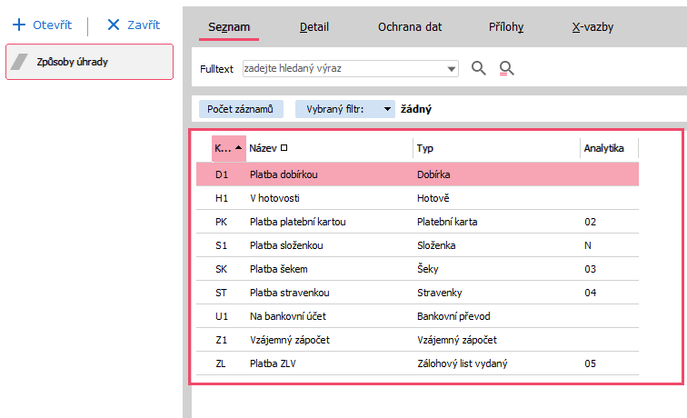The width and height of the screenshot is (687, 418).
Task: Click the Analytika value 02
Action: pos(590,222)
